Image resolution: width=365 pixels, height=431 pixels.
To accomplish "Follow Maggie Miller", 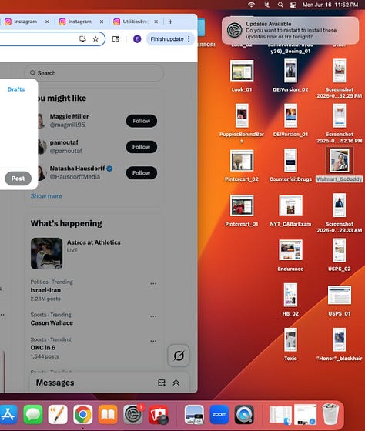I will click(142, 121).
